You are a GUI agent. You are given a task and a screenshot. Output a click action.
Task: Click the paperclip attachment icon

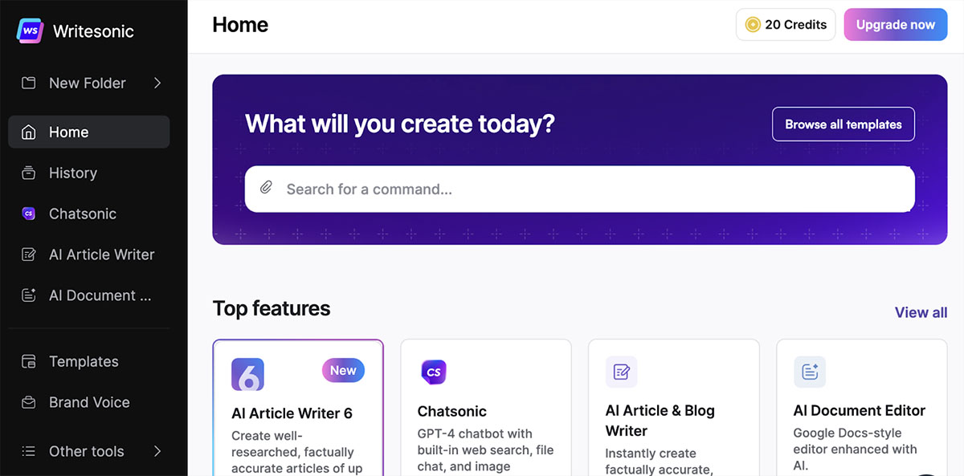click(x=267, y=189)
